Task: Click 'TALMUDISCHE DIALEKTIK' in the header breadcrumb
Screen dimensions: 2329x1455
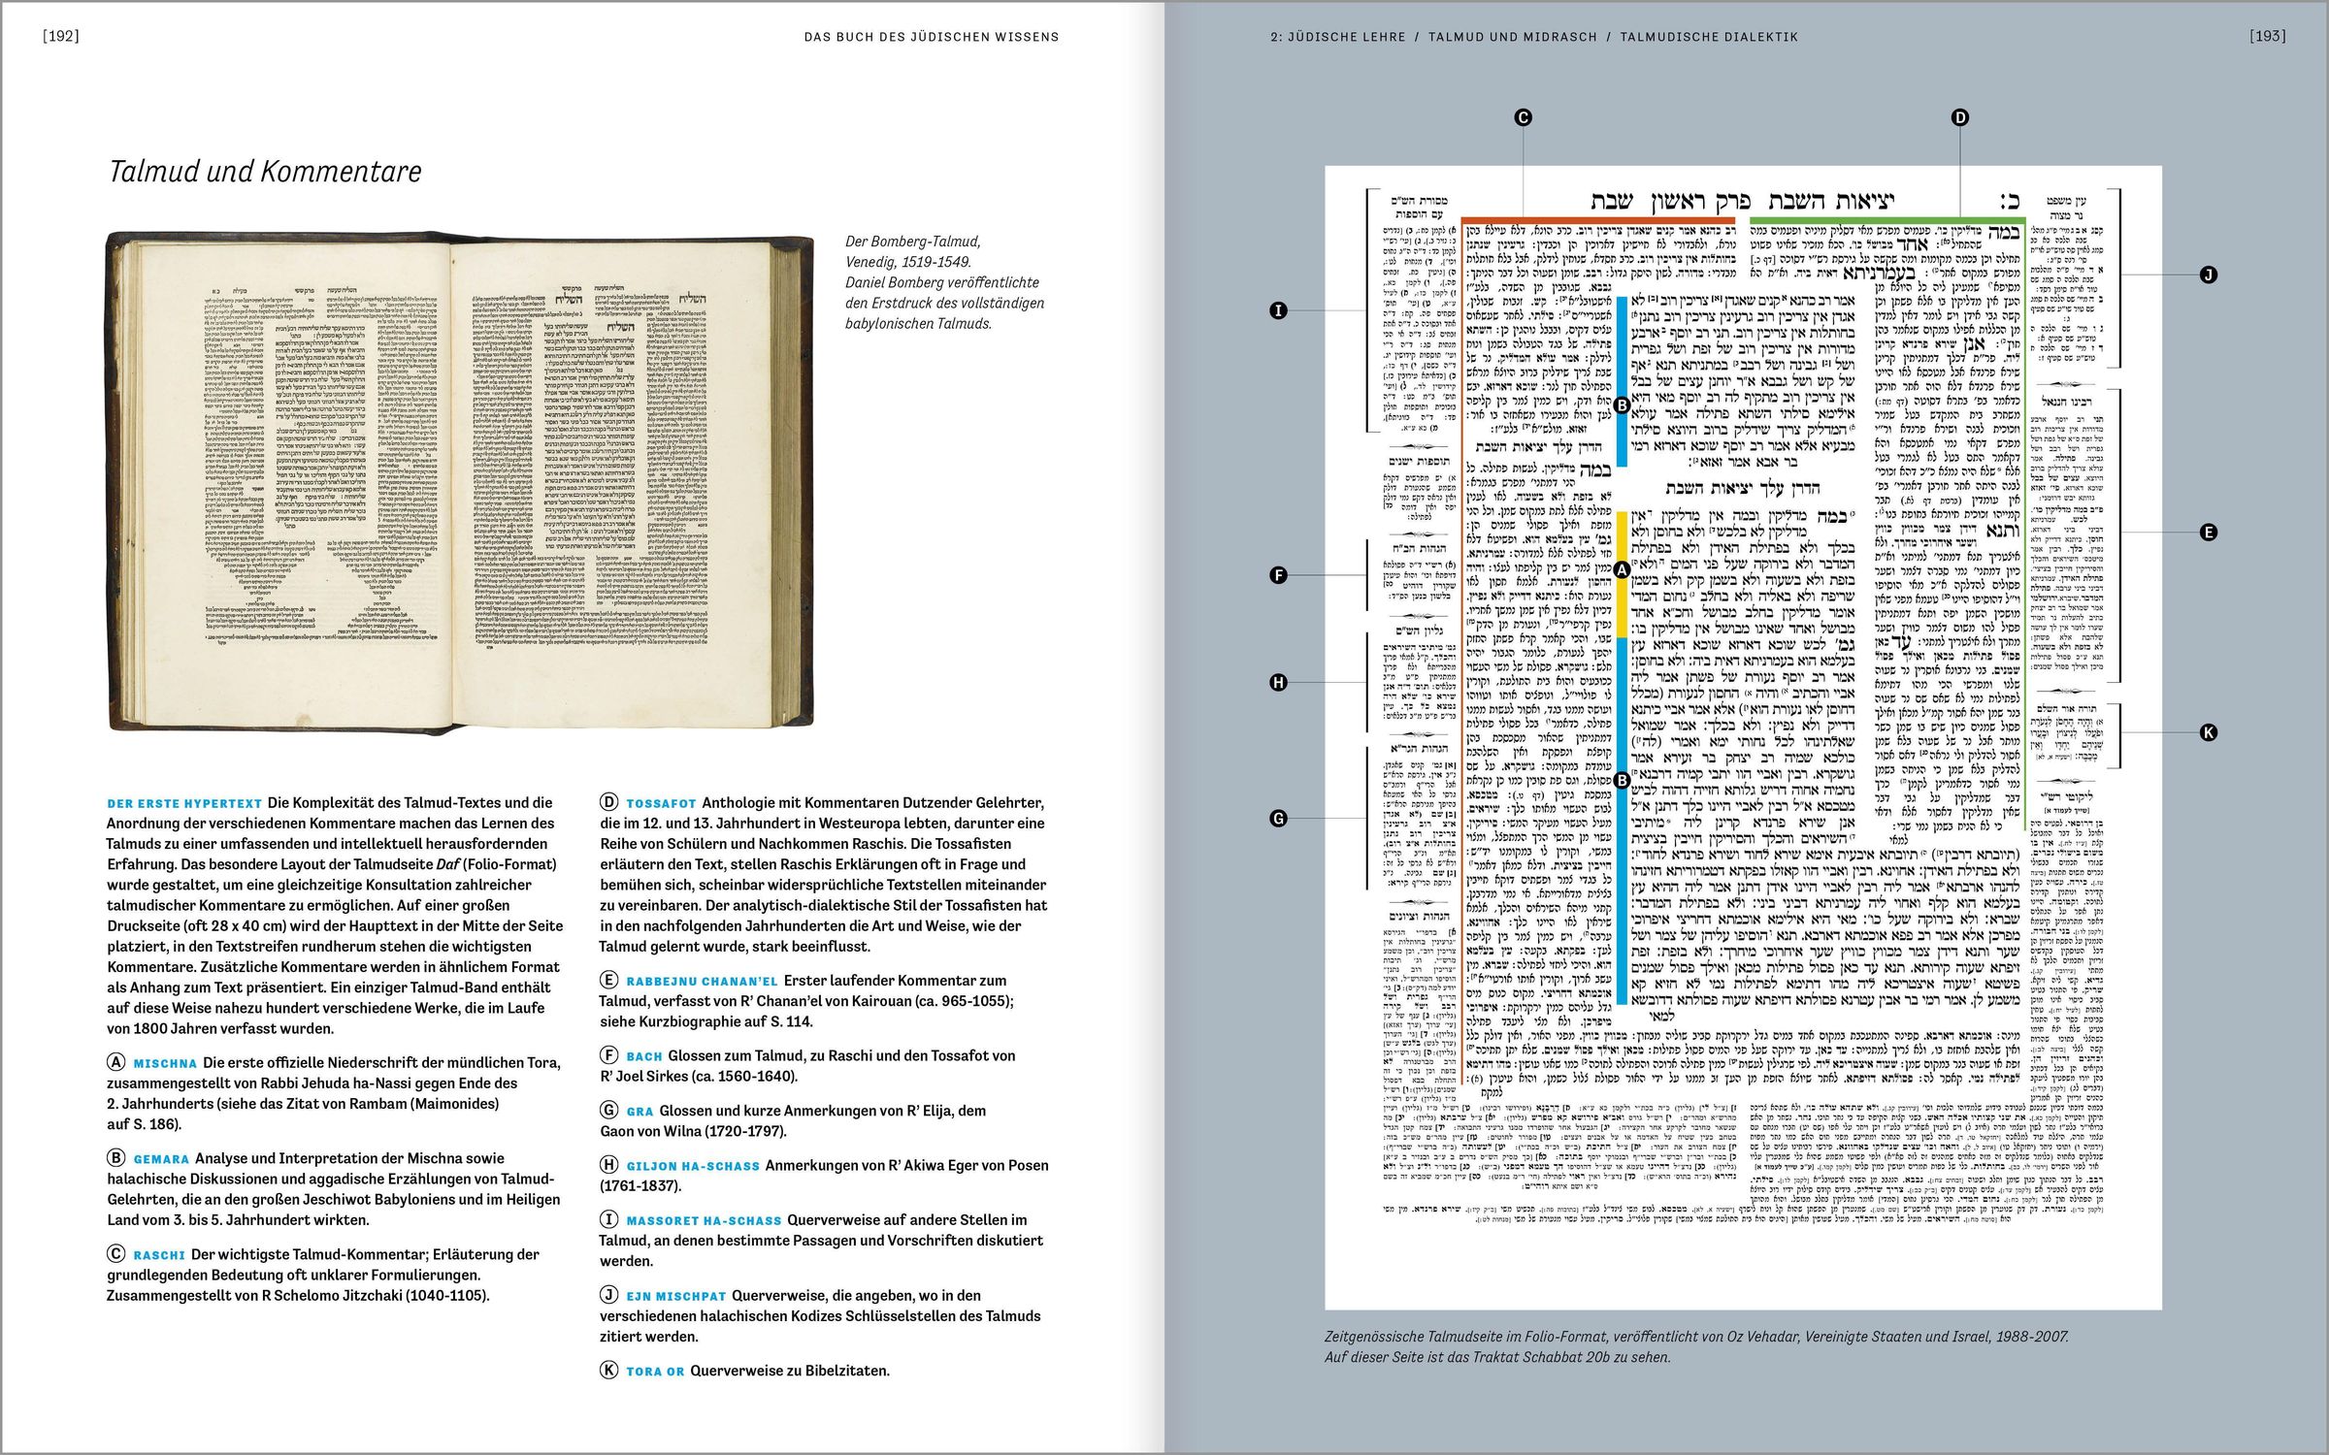Action: pyautogui.click(x=1708, y=37)
